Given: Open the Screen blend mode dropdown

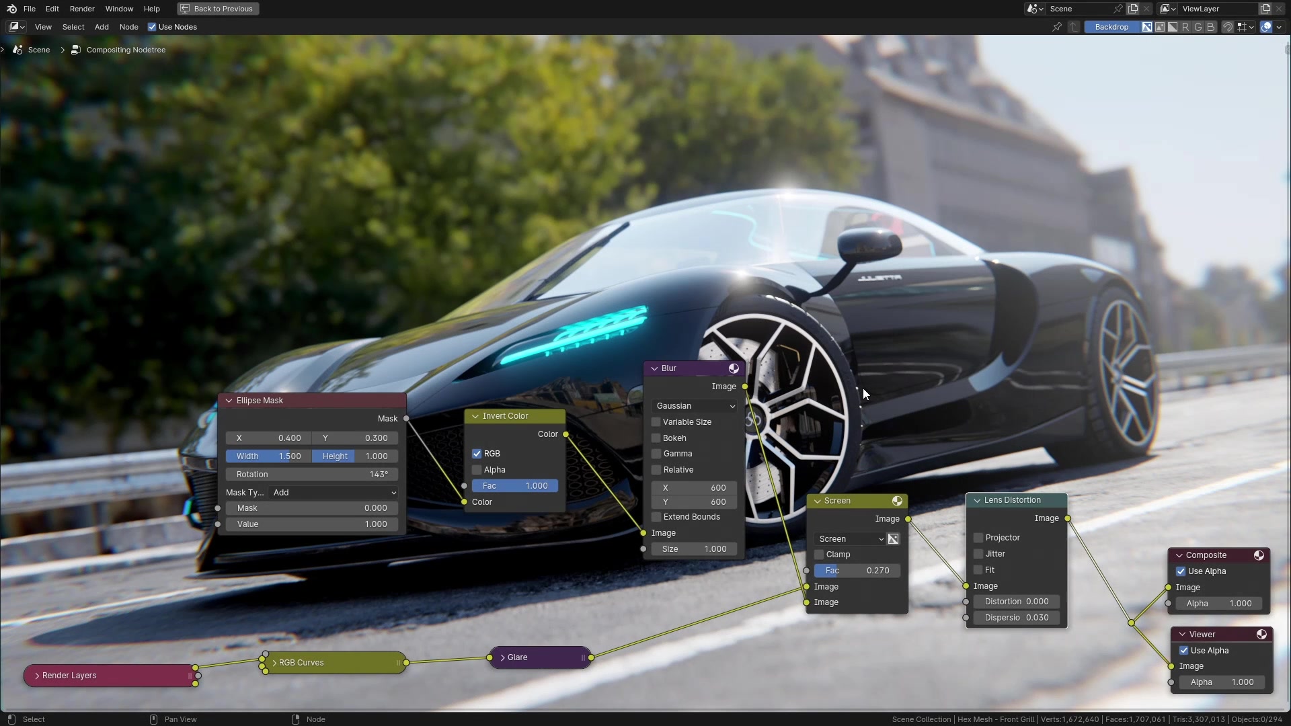Looking at the screenshot, I should coord(851,539).
